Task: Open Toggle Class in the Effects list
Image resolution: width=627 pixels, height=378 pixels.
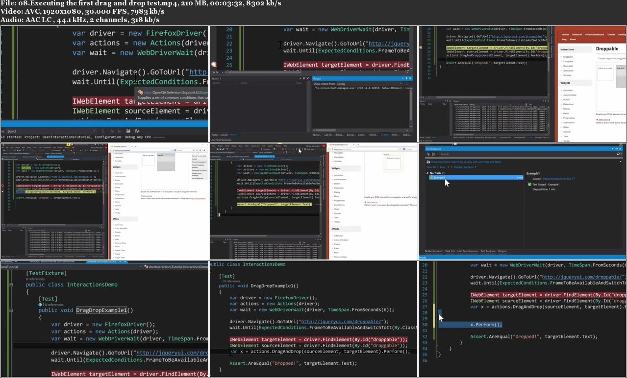Action: [x=120, y=257]
